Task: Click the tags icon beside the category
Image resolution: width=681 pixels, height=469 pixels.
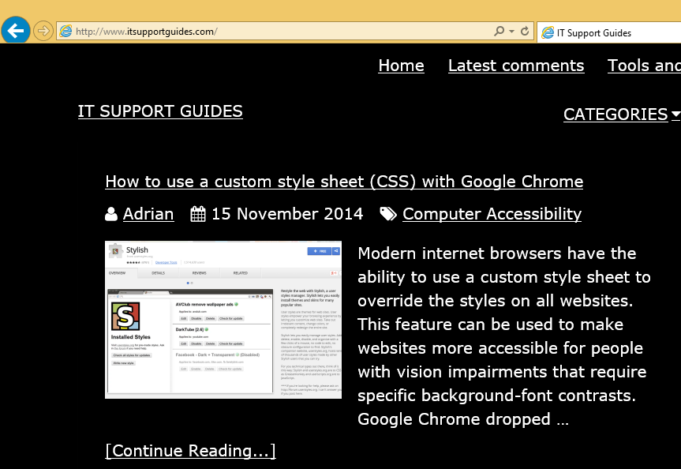Action: [388, 214]
